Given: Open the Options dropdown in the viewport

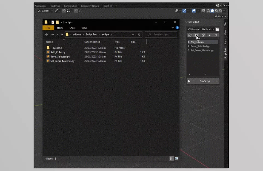Looking at the screenshot, I should [220, 16].
